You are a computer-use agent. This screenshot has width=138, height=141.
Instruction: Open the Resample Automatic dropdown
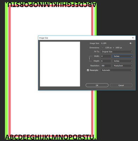tap(116, 70)
